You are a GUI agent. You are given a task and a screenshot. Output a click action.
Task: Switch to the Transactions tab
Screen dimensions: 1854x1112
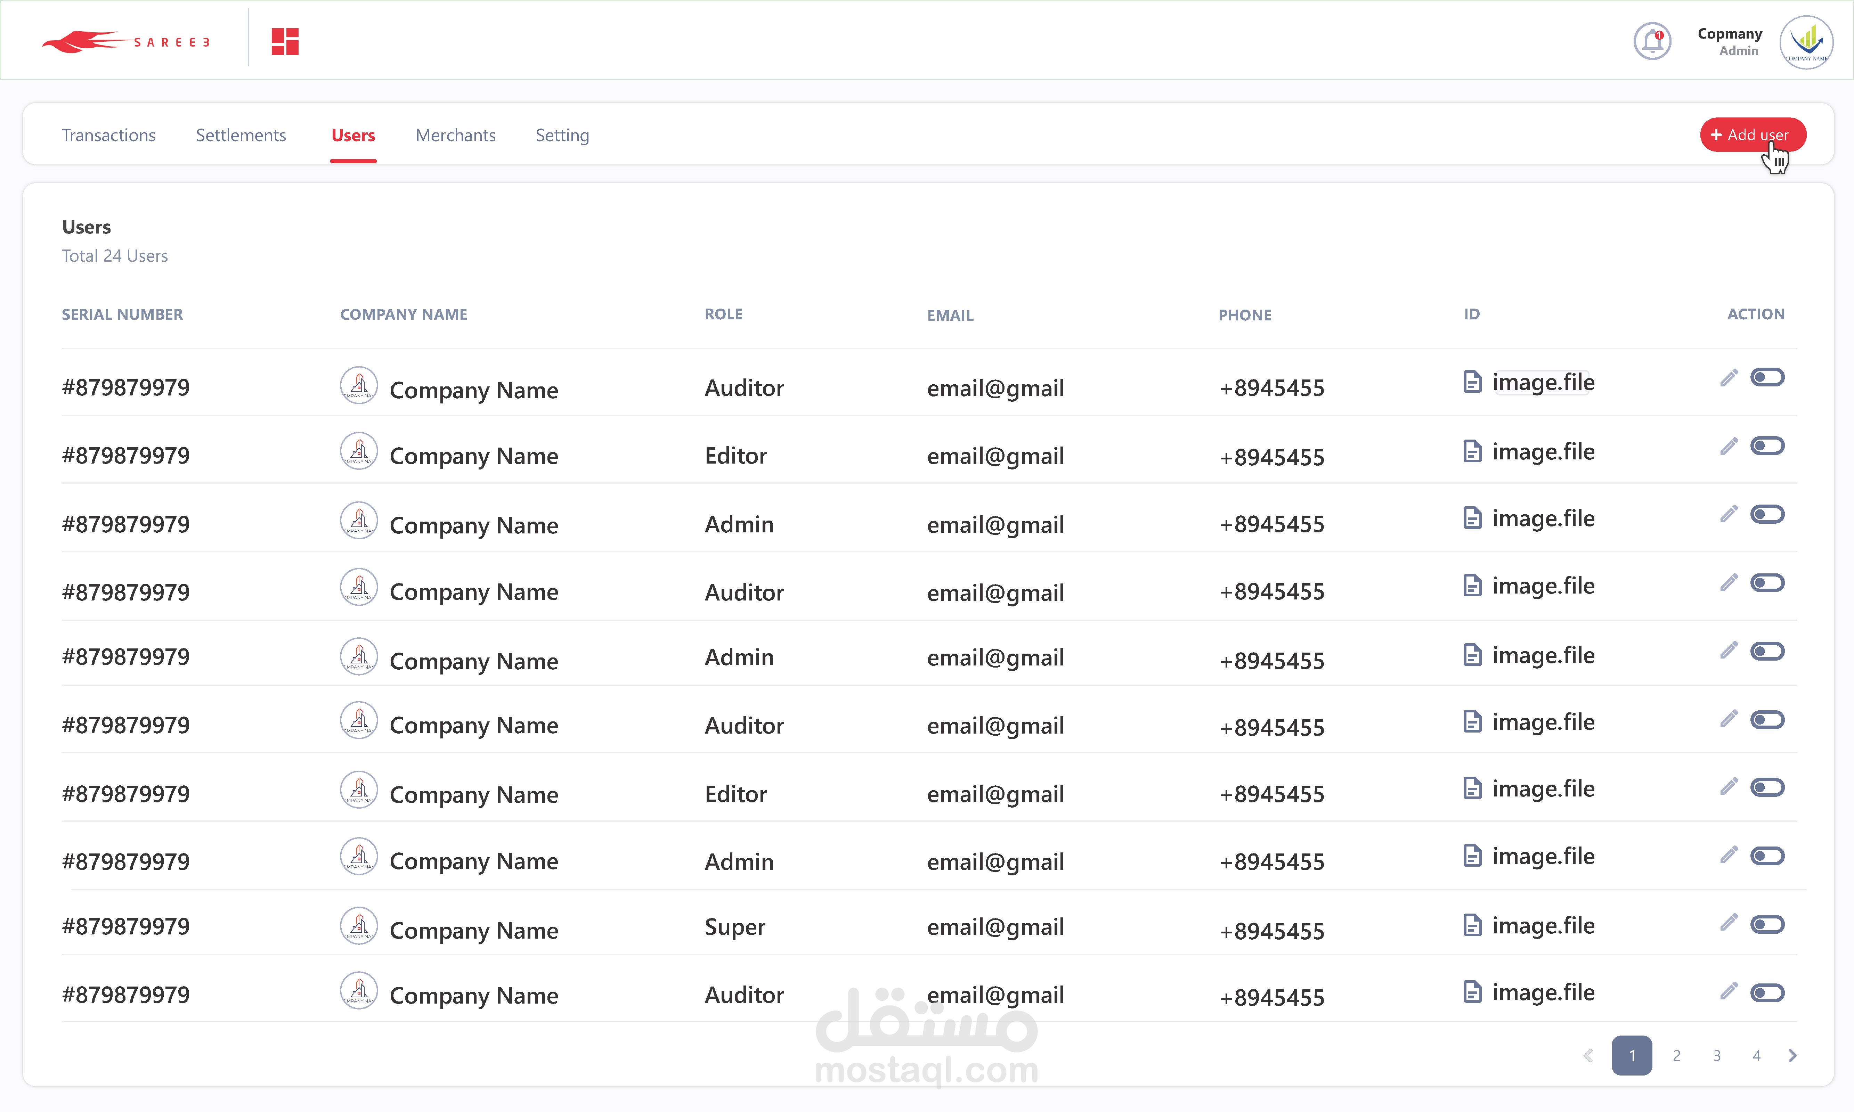109,135
